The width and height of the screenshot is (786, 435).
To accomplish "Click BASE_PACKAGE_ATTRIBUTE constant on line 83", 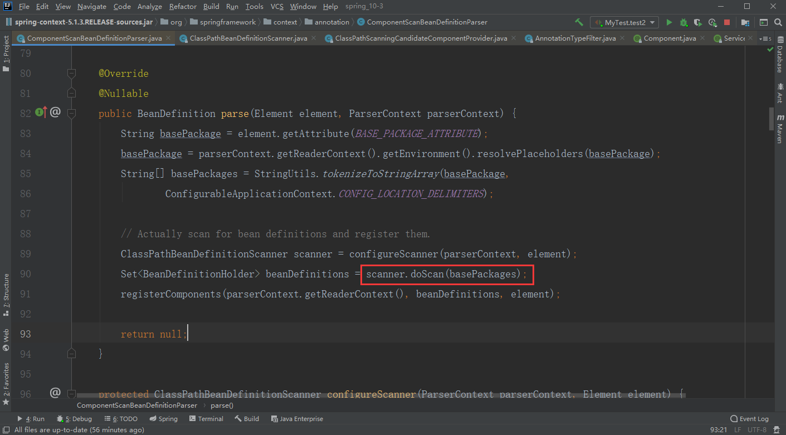I will click(x=416, y=133).
